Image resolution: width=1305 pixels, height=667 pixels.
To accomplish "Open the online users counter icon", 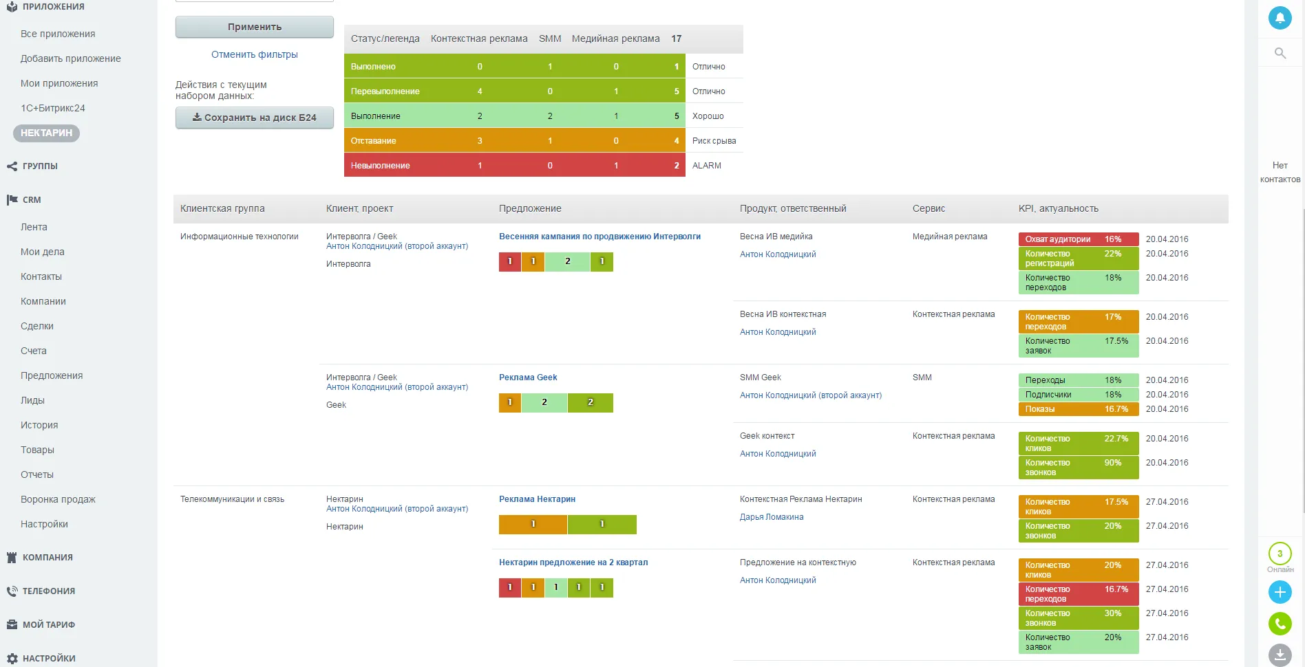I will 1280,554.
